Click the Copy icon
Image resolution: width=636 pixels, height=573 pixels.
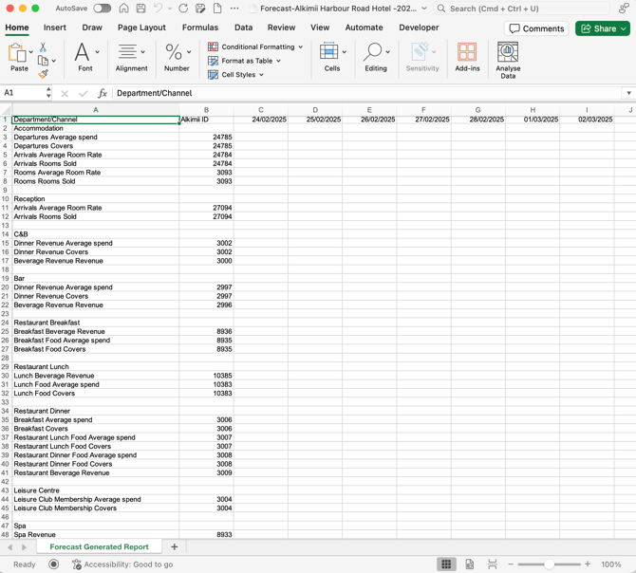pos(43,61)
